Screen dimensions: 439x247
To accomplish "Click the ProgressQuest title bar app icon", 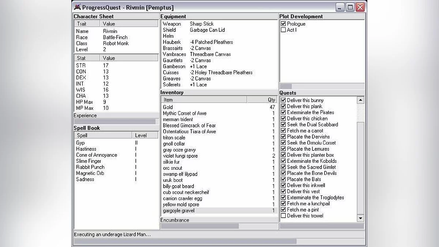I will (77, 7).
